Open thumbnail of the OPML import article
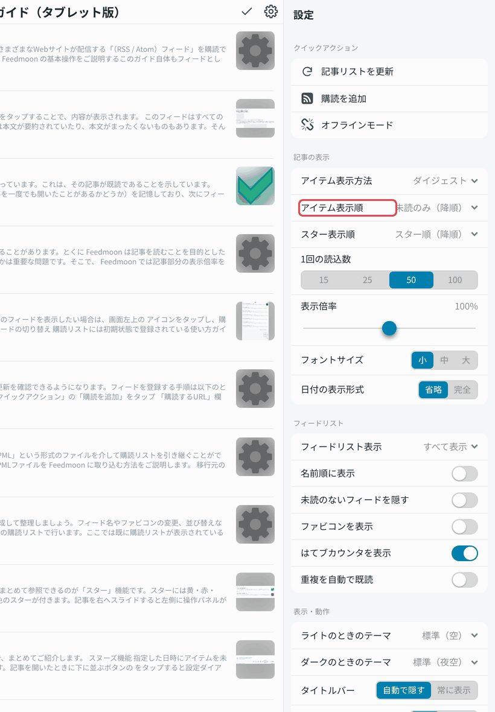The height and width of the screenshot is (712, 495). [x=255, y=456]
